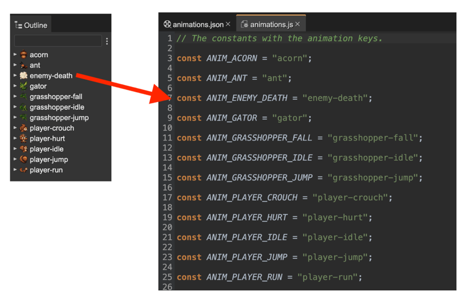Select the player-crouch label in Outline
The image size is (467, 301).
coord(52,128)
